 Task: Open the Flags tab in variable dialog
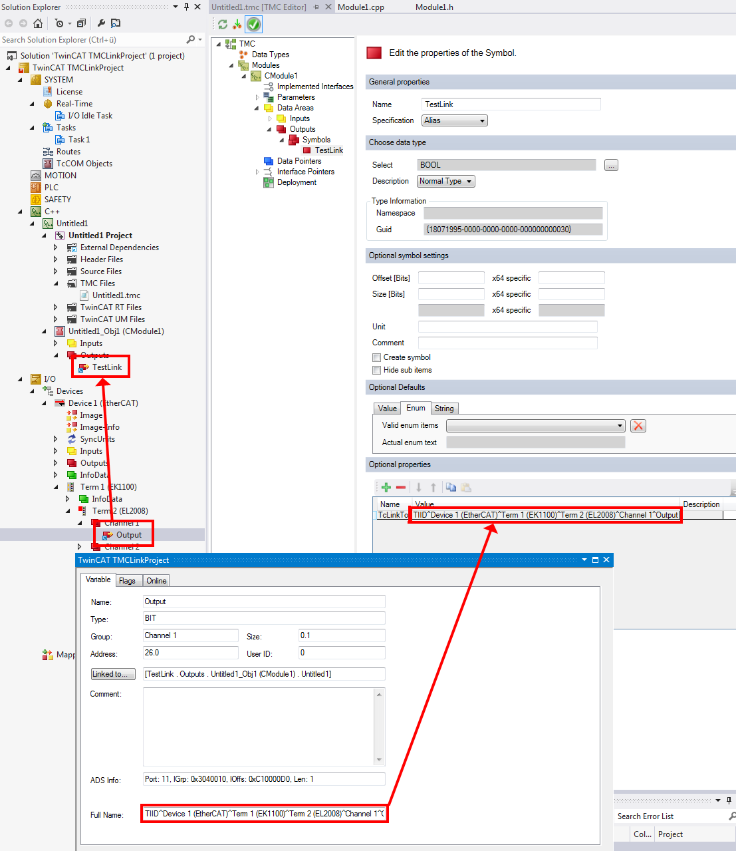tap(127, 581)
